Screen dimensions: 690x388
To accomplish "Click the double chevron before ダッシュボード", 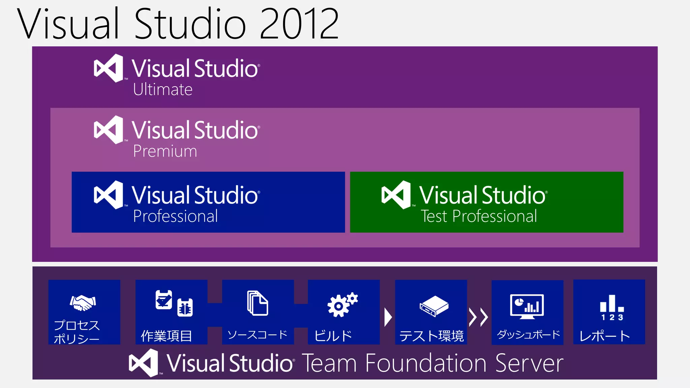I will 478,317.
